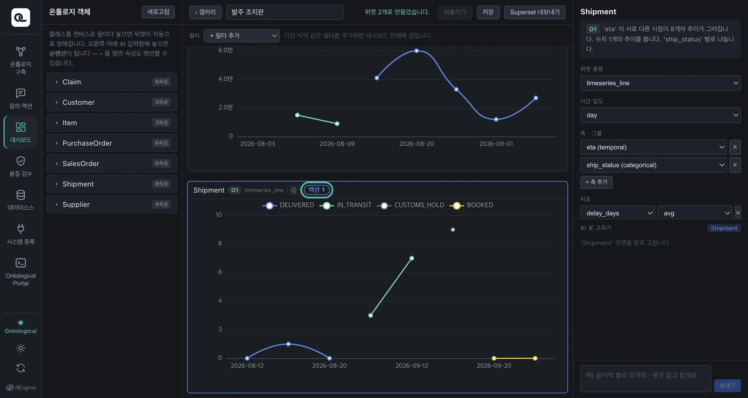Open the 온톨로지 구축 graph icon
748x398 pixels.
coord(21,51)
